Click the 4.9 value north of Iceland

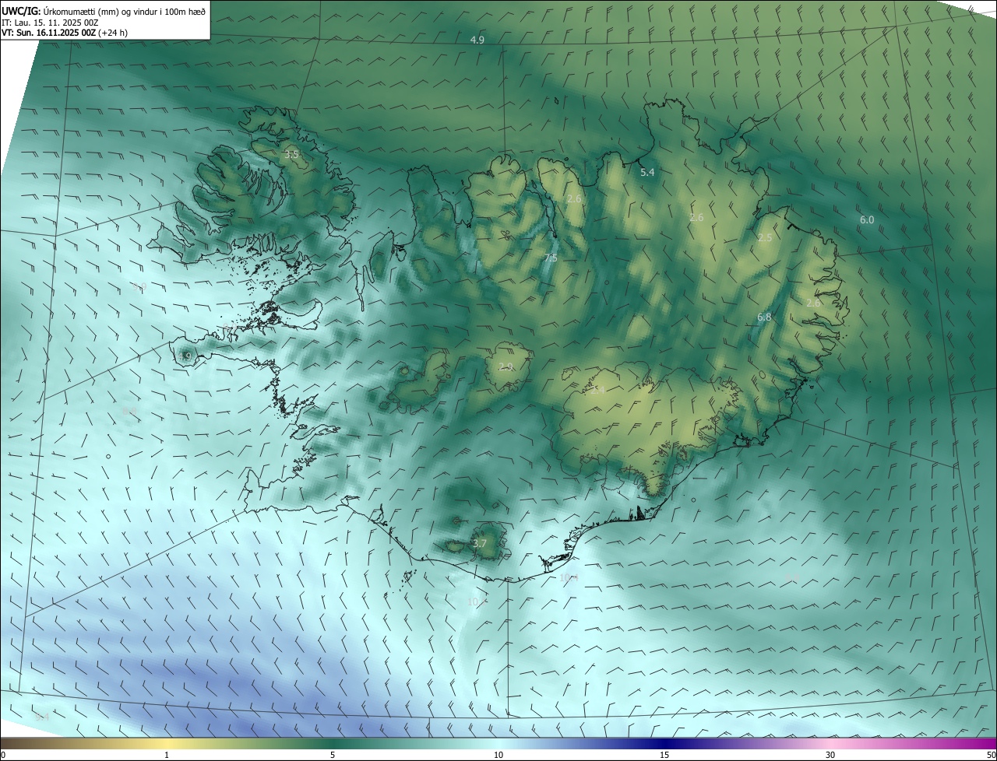tap(477, 40)
